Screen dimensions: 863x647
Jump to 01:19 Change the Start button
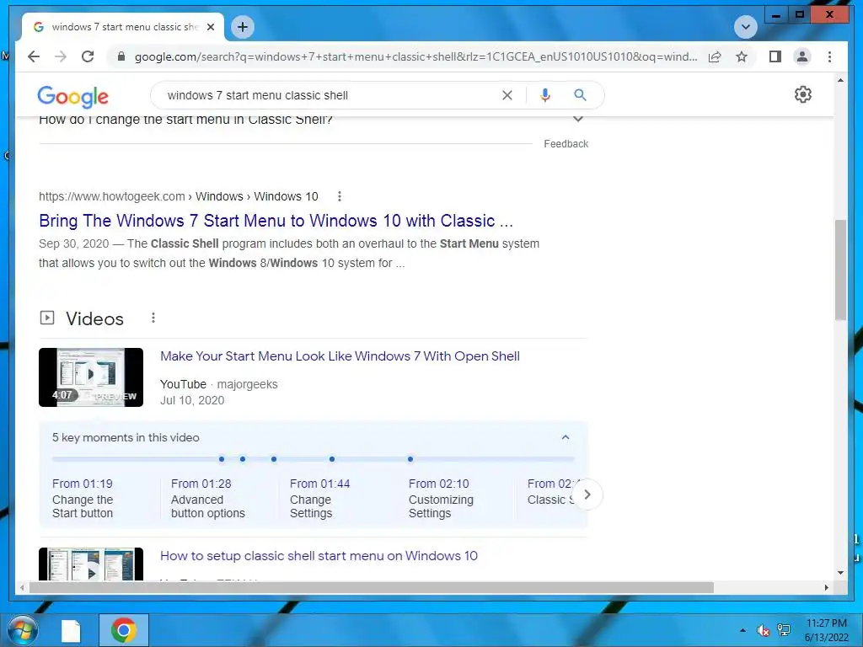[83, 499]
